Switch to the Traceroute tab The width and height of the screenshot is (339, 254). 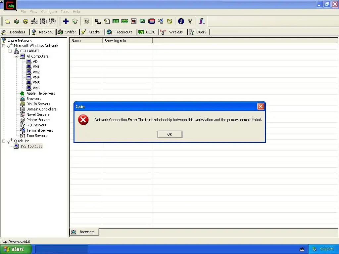point(121,32)
